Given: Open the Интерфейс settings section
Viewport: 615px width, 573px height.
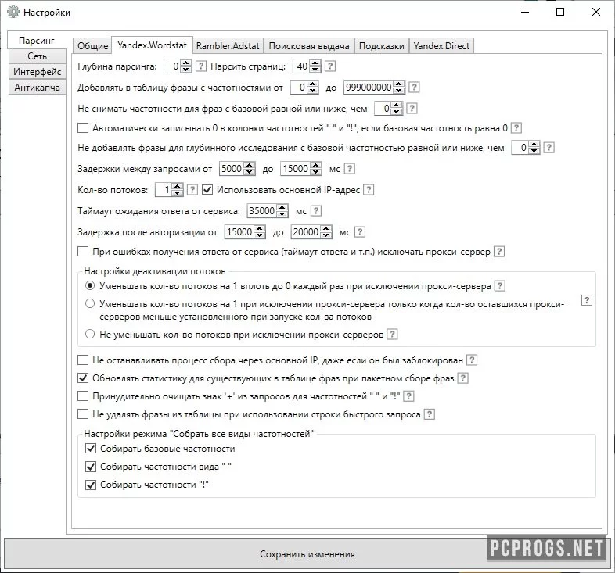Looking at the screenshot, I should pyautogui.click(x=37, y=72).
